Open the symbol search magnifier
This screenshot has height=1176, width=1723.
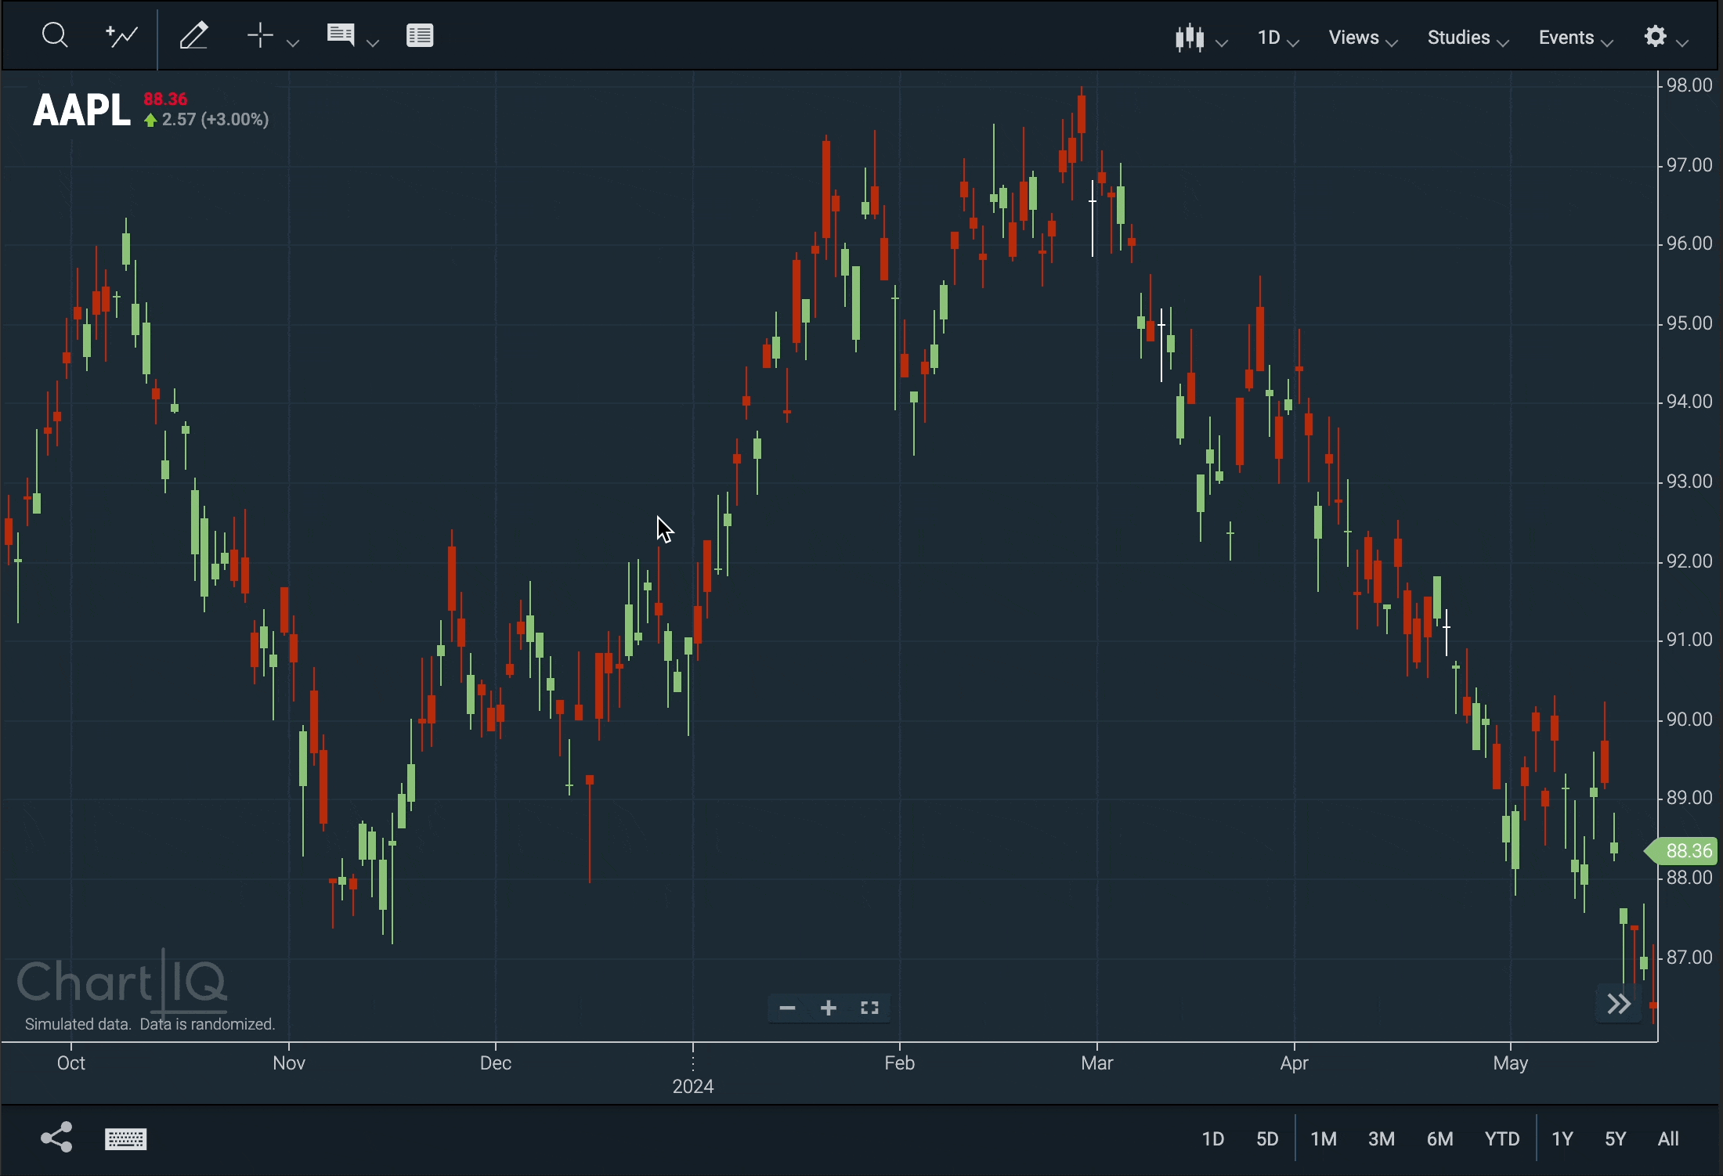(x=54, y=35)
